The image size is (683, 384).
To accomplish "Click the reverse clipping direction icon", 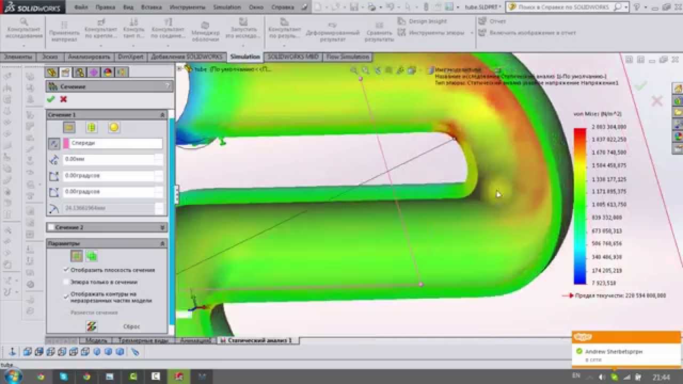I will click(54, 143).
